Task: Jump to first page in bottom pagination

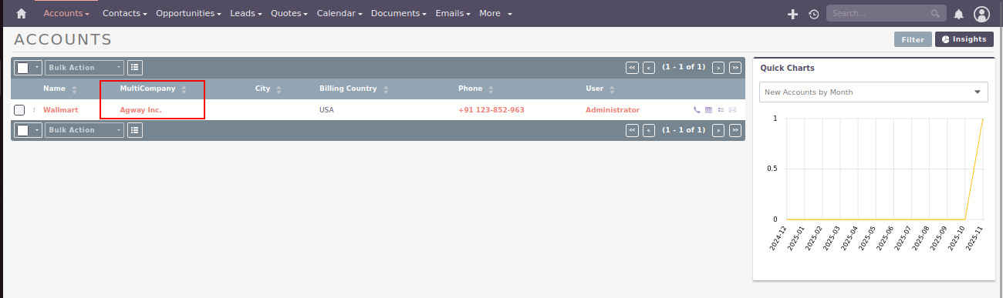Action: [x=632, y=130]
